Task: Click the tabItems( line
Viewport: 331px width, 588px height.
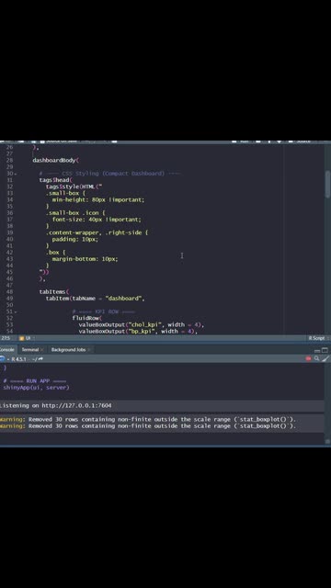Action: (x=54, y=292)
